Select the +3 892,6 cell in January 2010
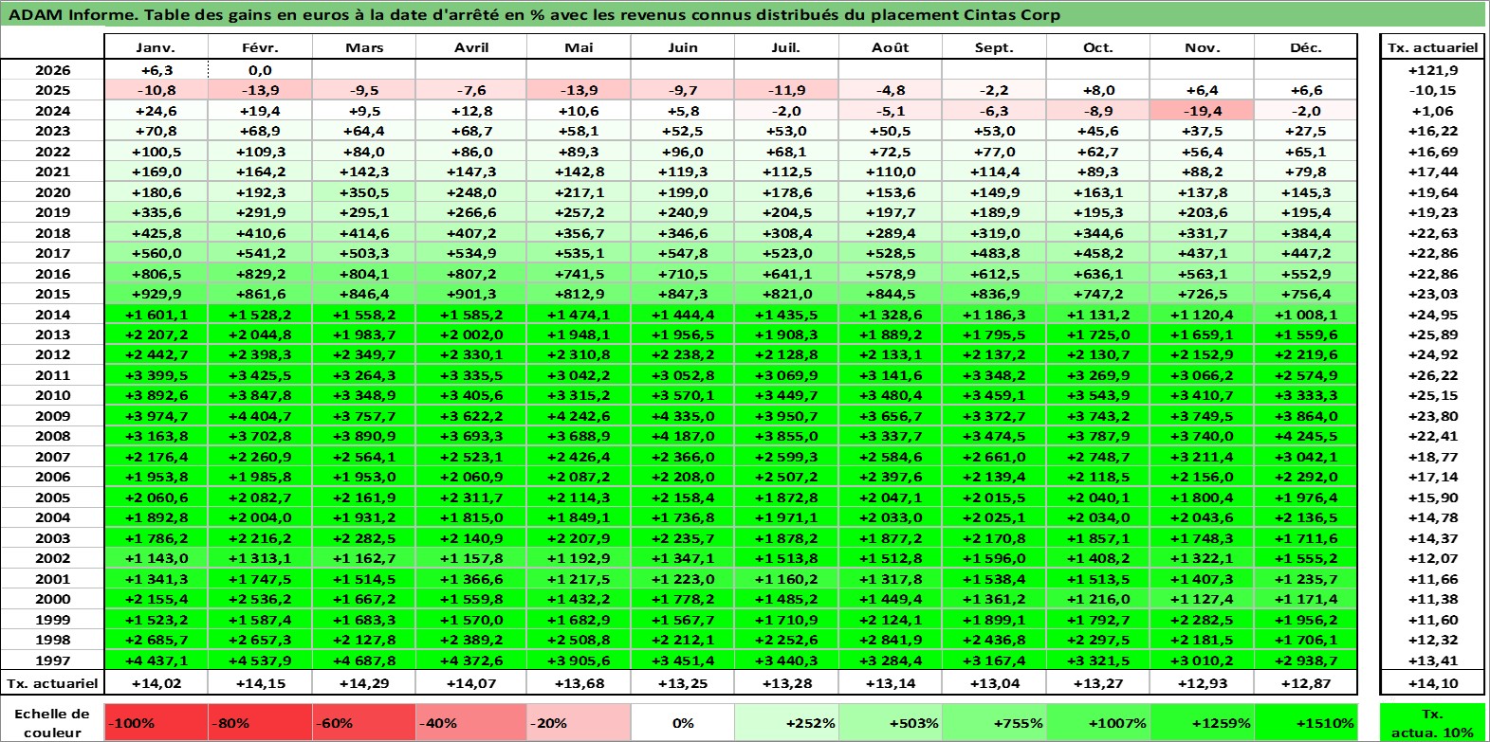1490x742 pixels. tap(156, 395)
